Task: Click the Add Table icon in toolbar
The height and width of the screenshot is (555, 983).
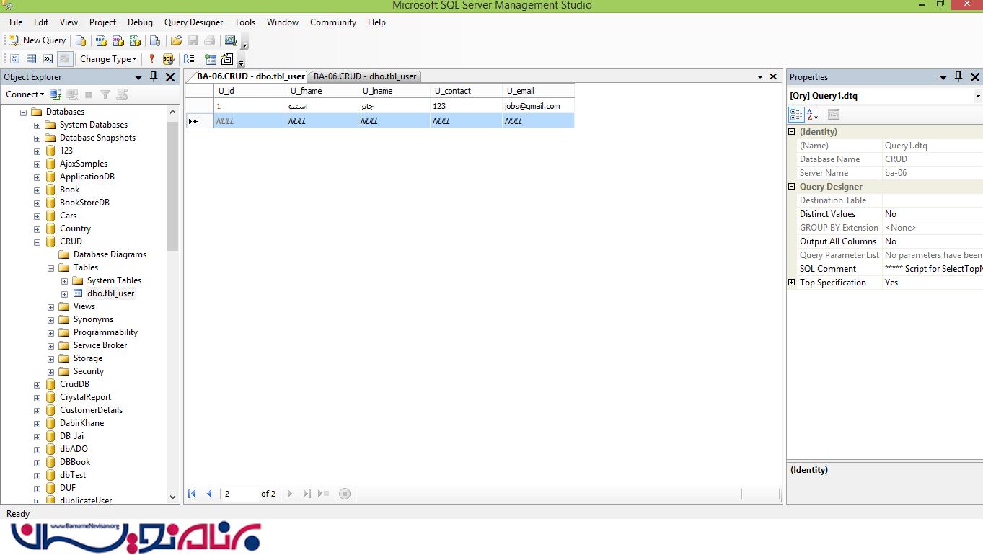Action: click(210, 59)
